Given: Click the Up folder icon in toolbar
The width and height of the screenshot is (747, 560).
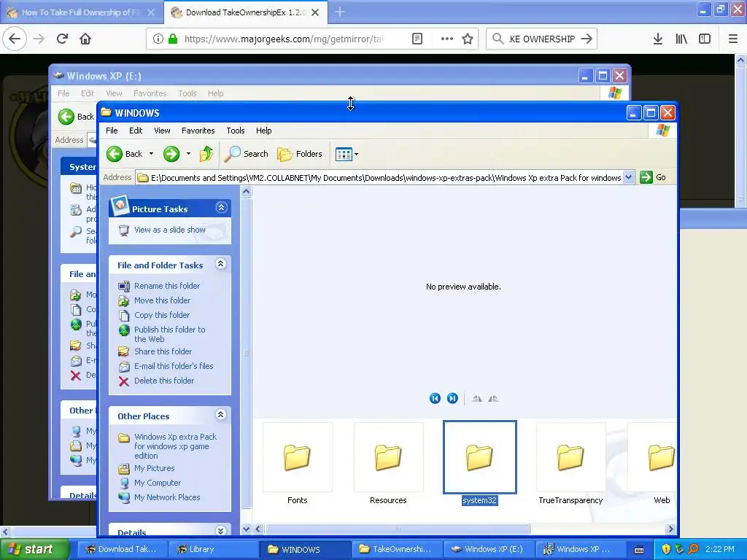Looking at the screenshot, I should click(x=206, y=154).
